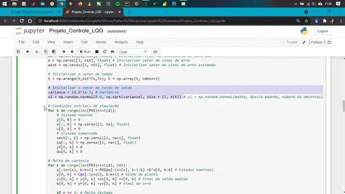
Task: Open the browser profile avatar
Action: click(333, 21)
